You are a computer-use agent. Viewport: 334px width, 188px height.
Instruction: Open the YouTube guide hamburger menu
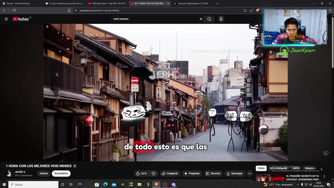pos(6,19)
